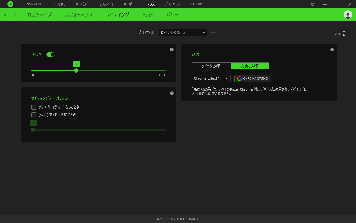Go back with the left arrow
The height and width of the screenshot is (223, 356).
pyautogui.click(x=6, y=14)
